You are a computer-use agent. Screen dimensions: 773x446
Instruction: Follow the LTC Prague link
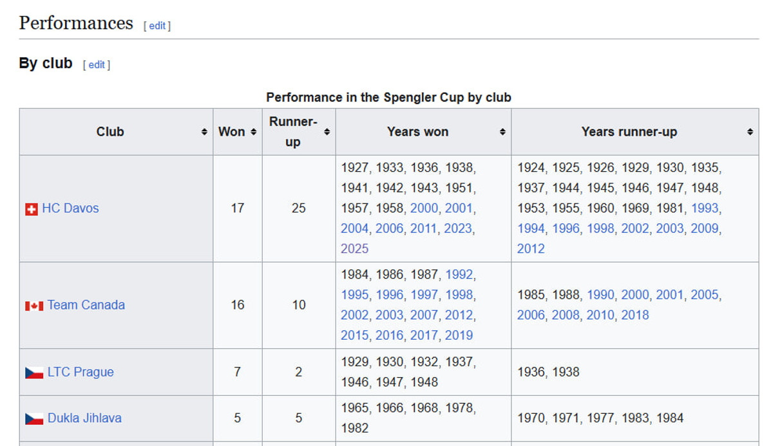coord(81,372)
